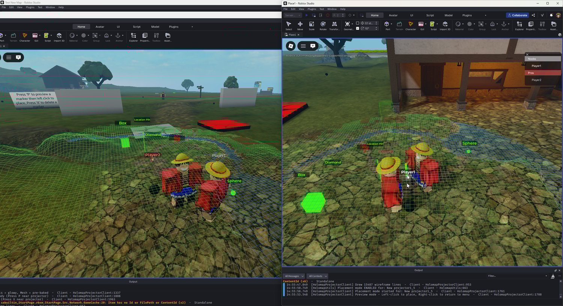Click the Filter field in Output panel
The height and width of the screenshot is (306, 563).
coord(517,276)
